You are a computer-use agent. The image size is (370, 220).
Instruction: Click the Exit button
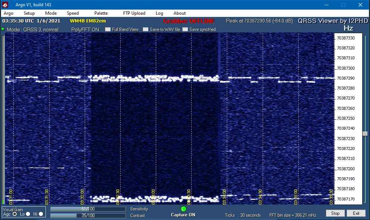pos(356,213)
